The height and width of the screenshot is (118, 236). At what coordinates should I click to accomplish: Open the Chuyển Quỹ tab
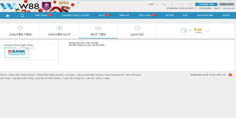click(59, 31)
